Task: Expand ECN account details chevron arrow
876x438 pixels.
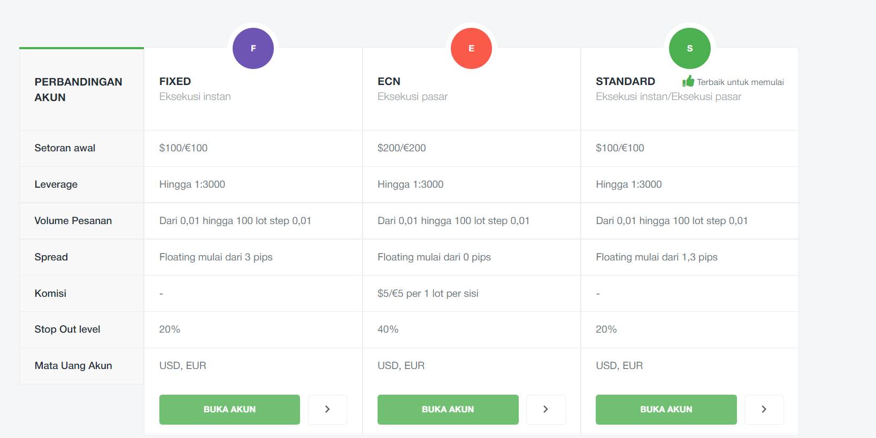Action: [545, 410]
